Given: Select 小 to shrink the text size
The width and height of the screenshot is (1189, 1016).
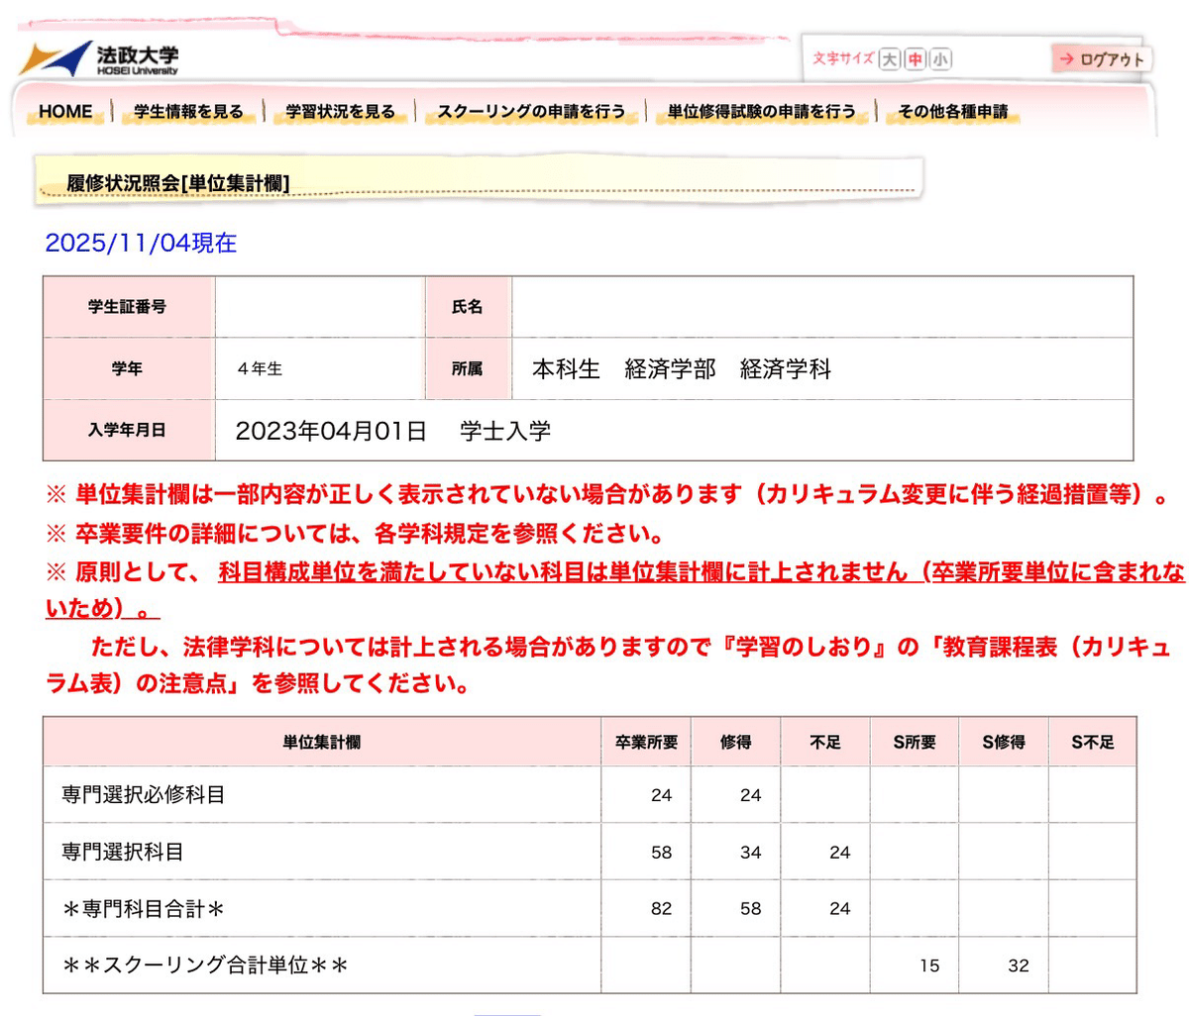Looking at the screenshot, I should [939, 59].
